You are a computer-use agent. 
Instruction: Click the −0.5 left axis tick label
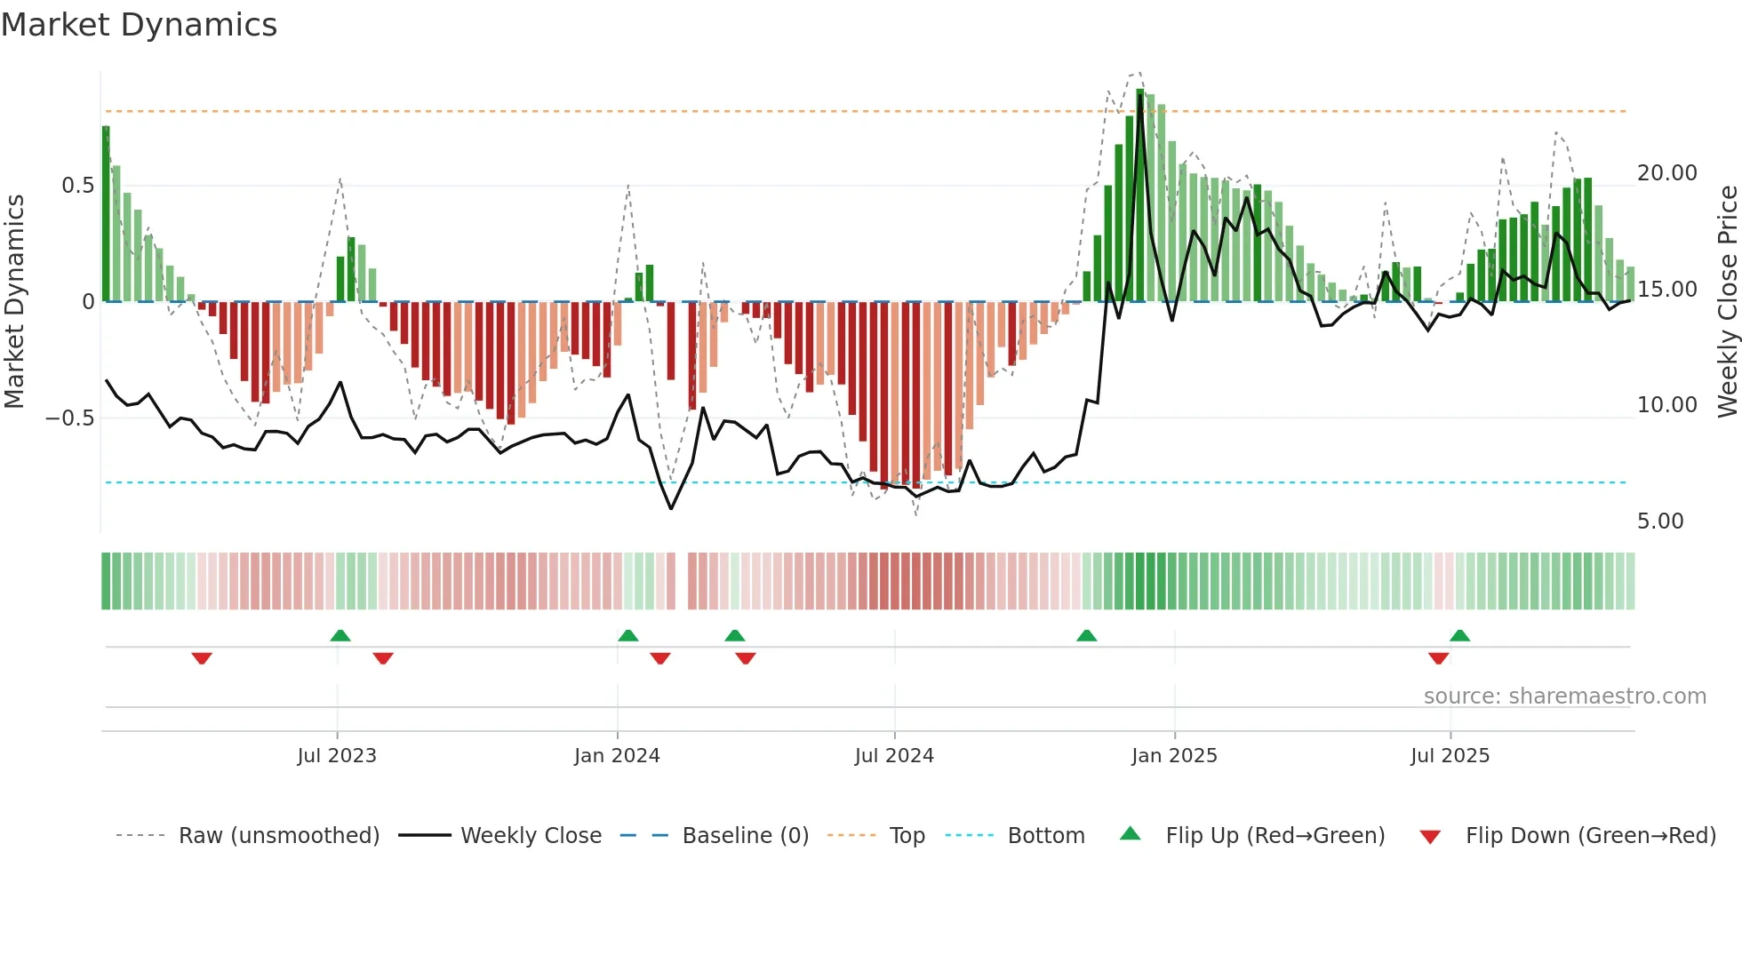(x=70, y=418)
